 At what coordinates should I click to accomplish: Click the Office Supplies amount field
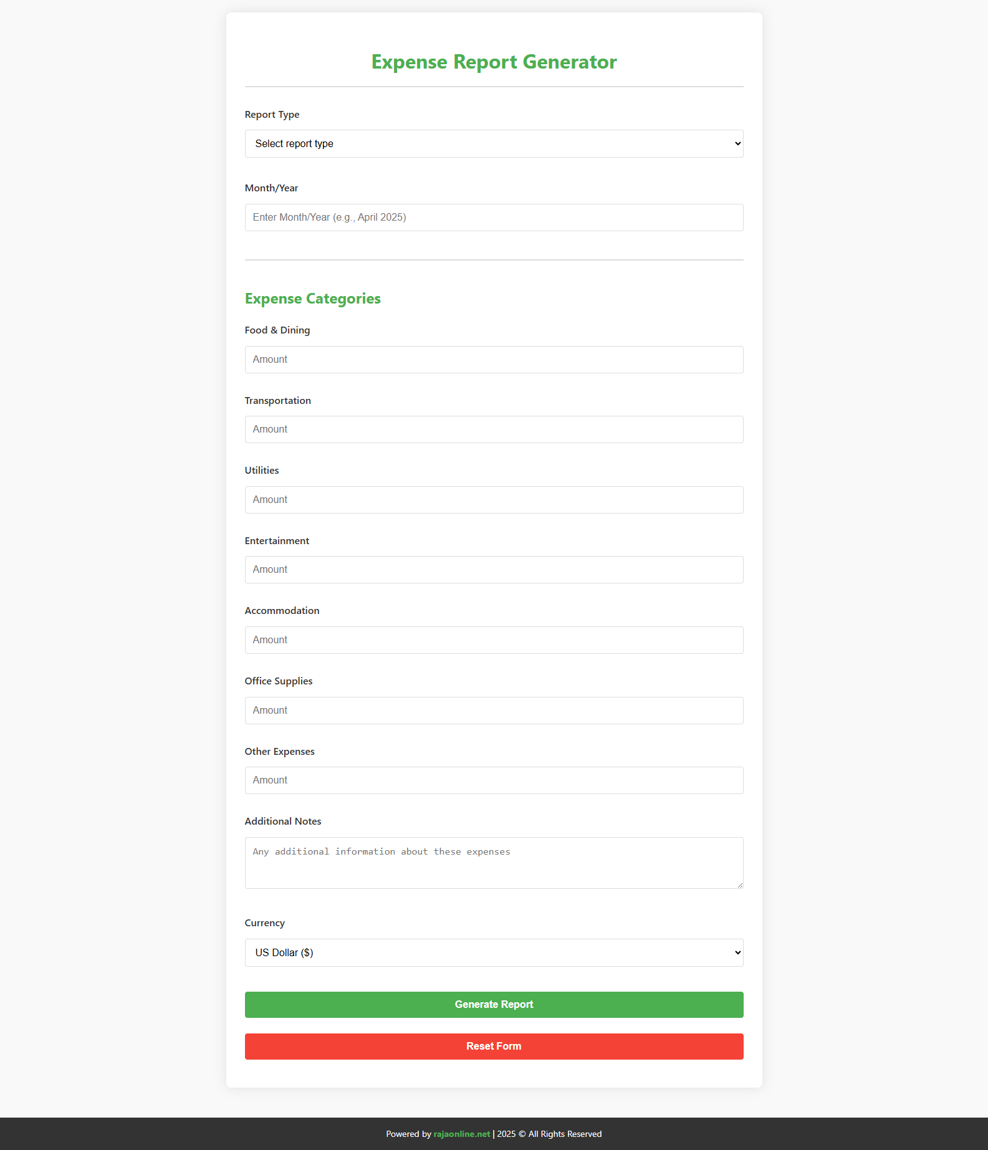pos(493,711)
